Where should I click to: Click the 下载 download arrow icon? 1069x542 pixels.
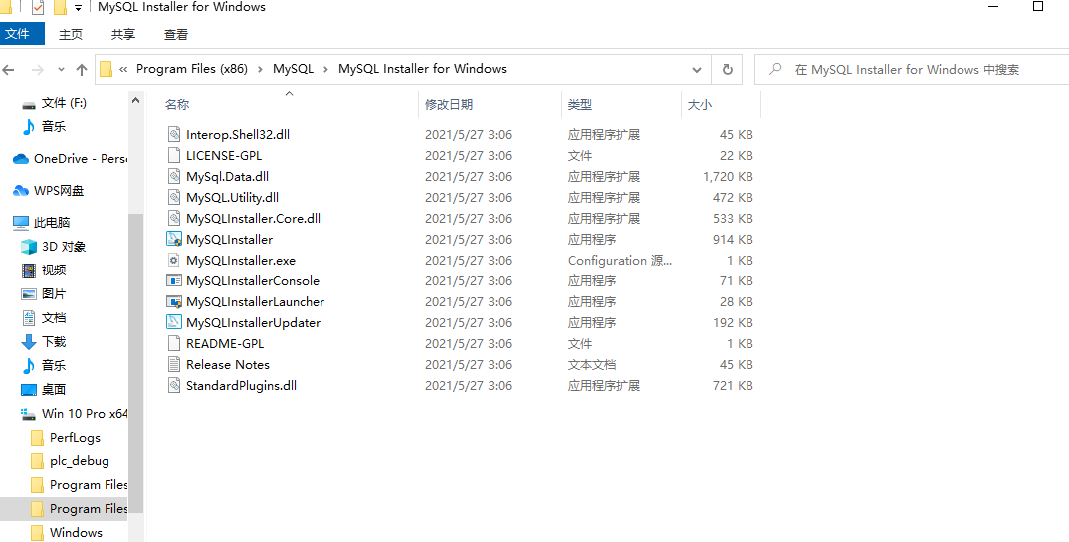(x=29, y=342)
